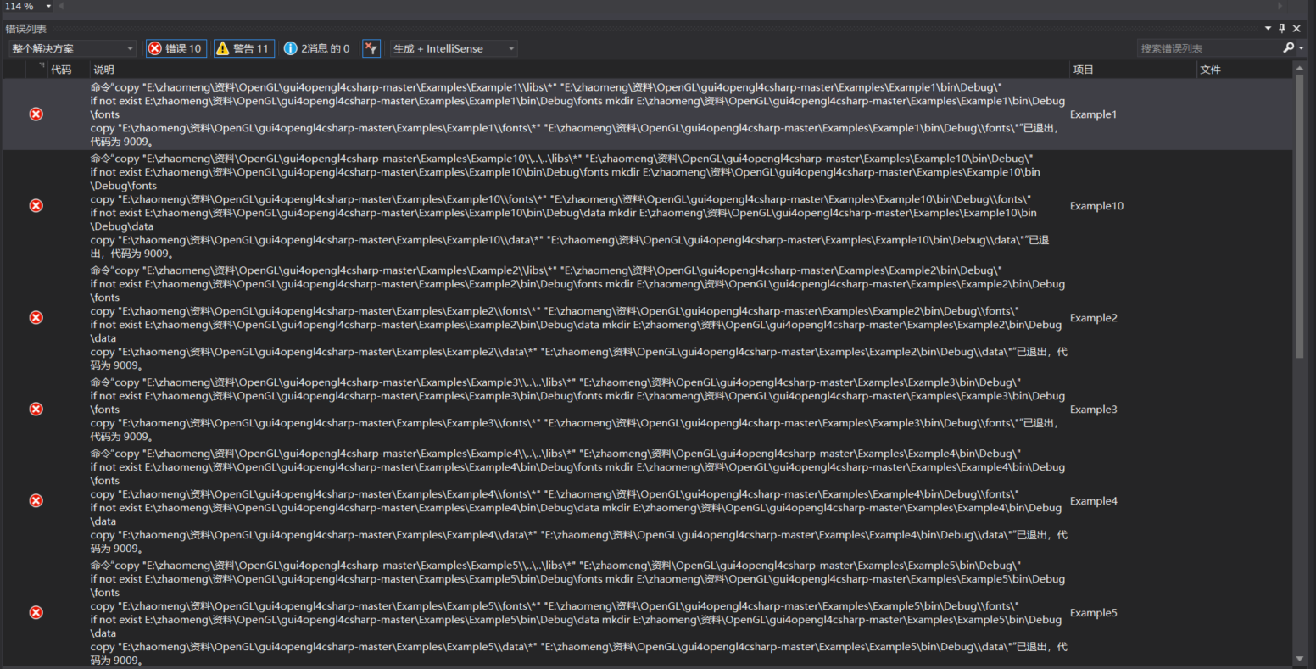Click the red error icon for Example3
The height and width of the screenshot is (669, 1316).
[36, 409]
